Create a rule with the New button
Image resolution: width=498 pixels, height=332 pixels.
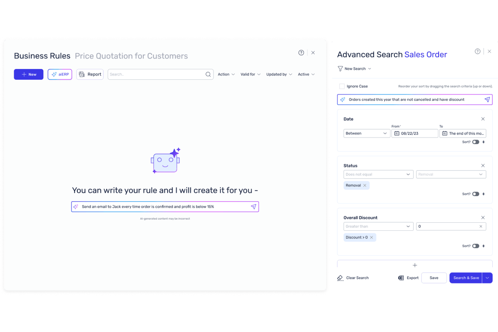pos(28,74)
